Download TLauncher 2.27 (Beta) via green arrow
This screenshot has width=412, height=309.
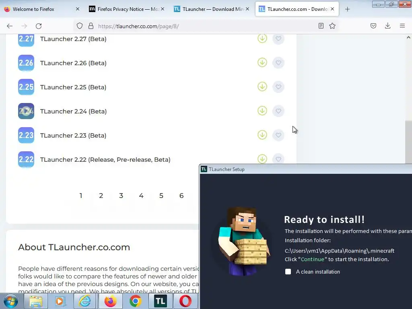pyautogui.click(x=262, y=38)
